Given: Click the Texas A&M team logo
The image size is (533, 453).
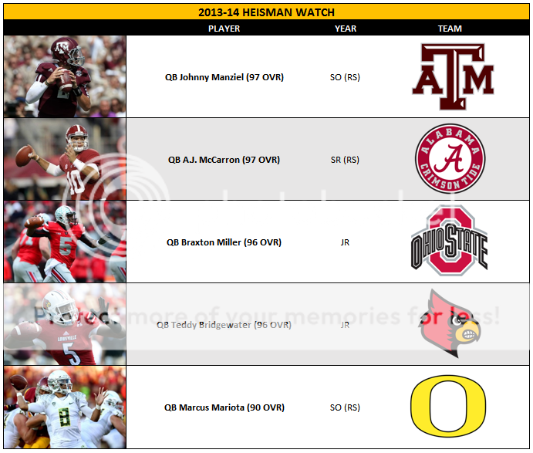Looking at the screenshot, I should tap(450, 77).
